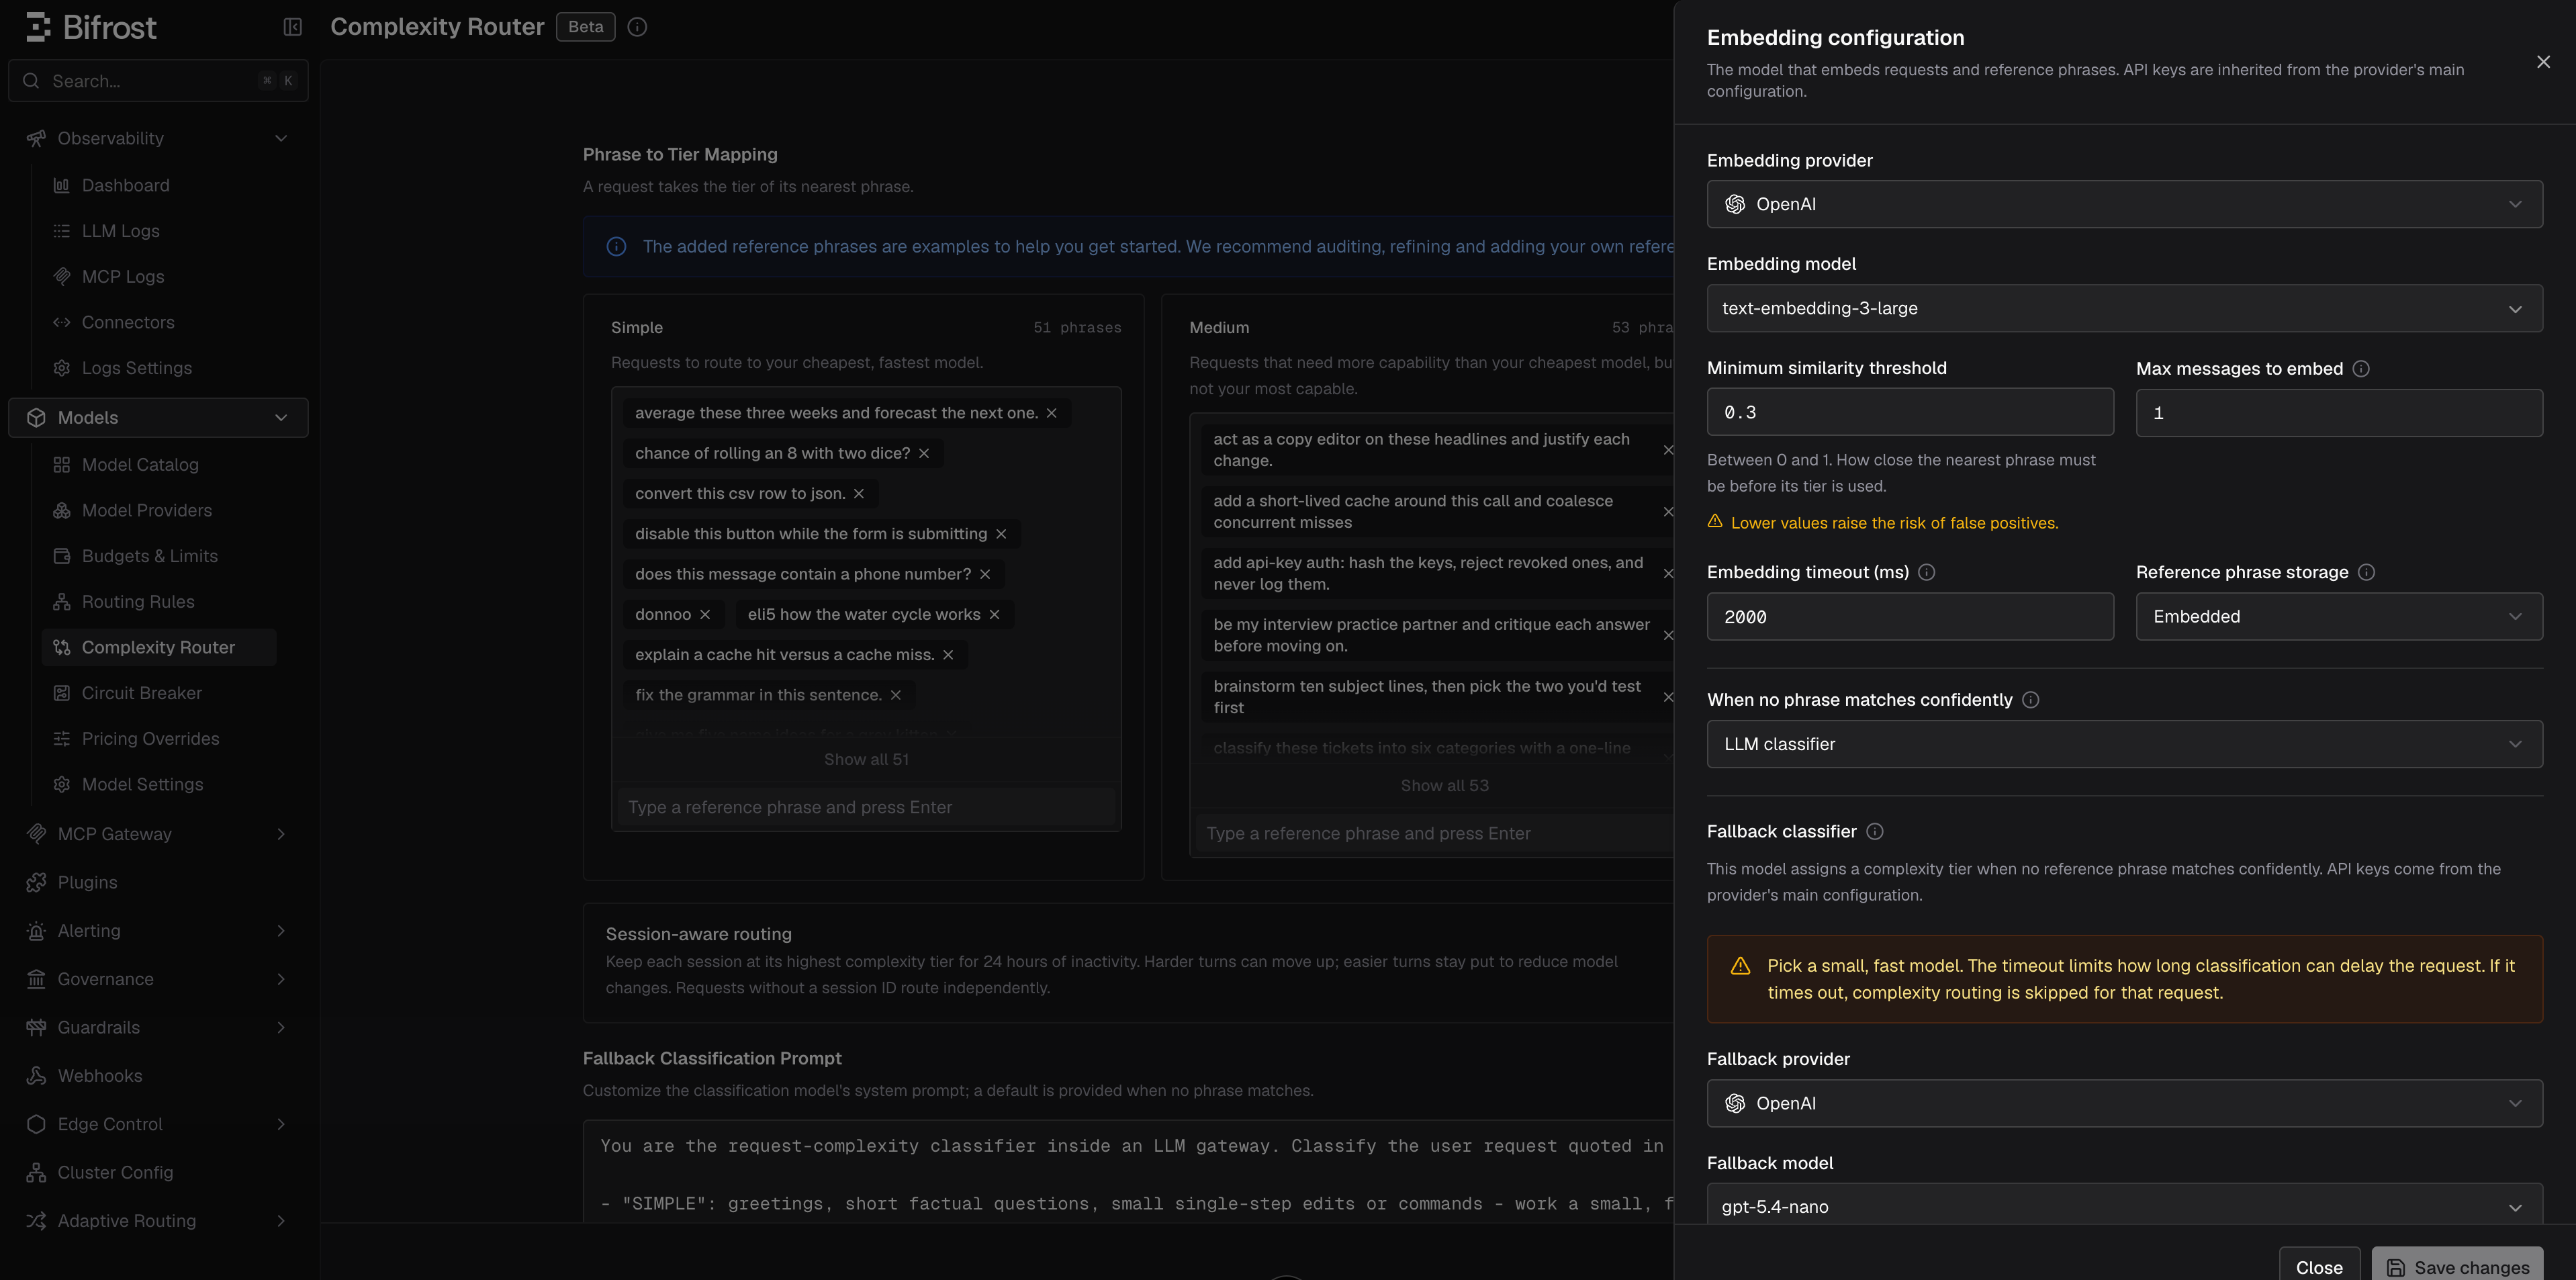Remove 'does this message contain a phone number?'
The width and height of the screenshot is (2576, 1280).
click(985, 574)
